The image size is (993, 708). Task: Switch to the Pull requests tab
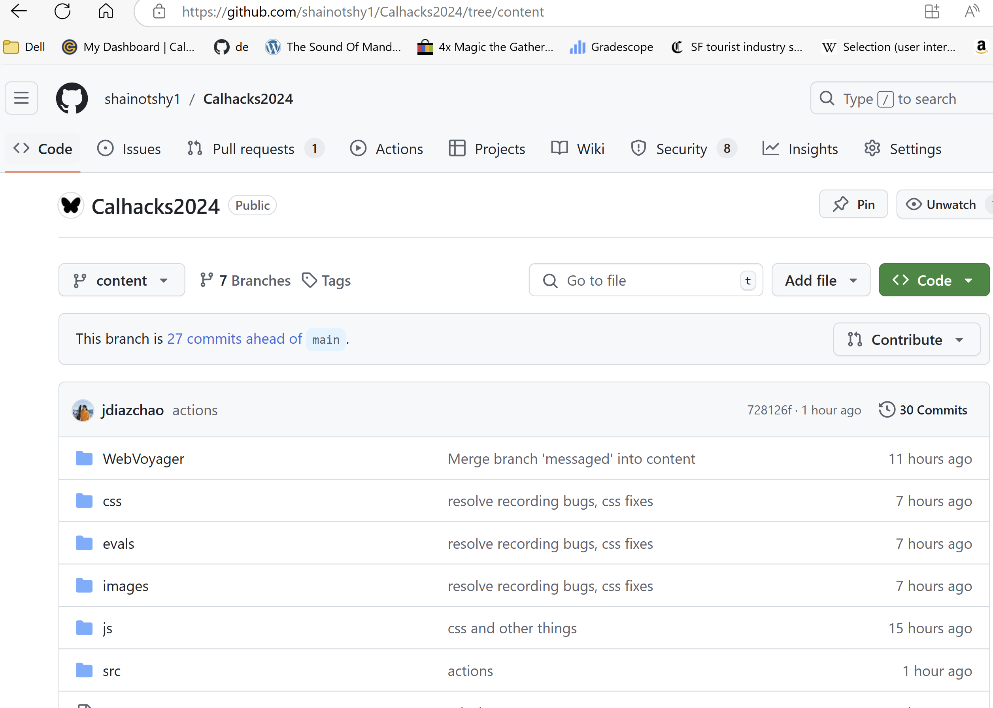pyautogui.click(x=254, y=149)
